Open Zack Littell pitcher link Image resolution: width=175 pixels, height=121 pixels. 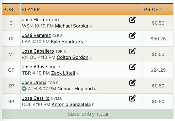63,73
